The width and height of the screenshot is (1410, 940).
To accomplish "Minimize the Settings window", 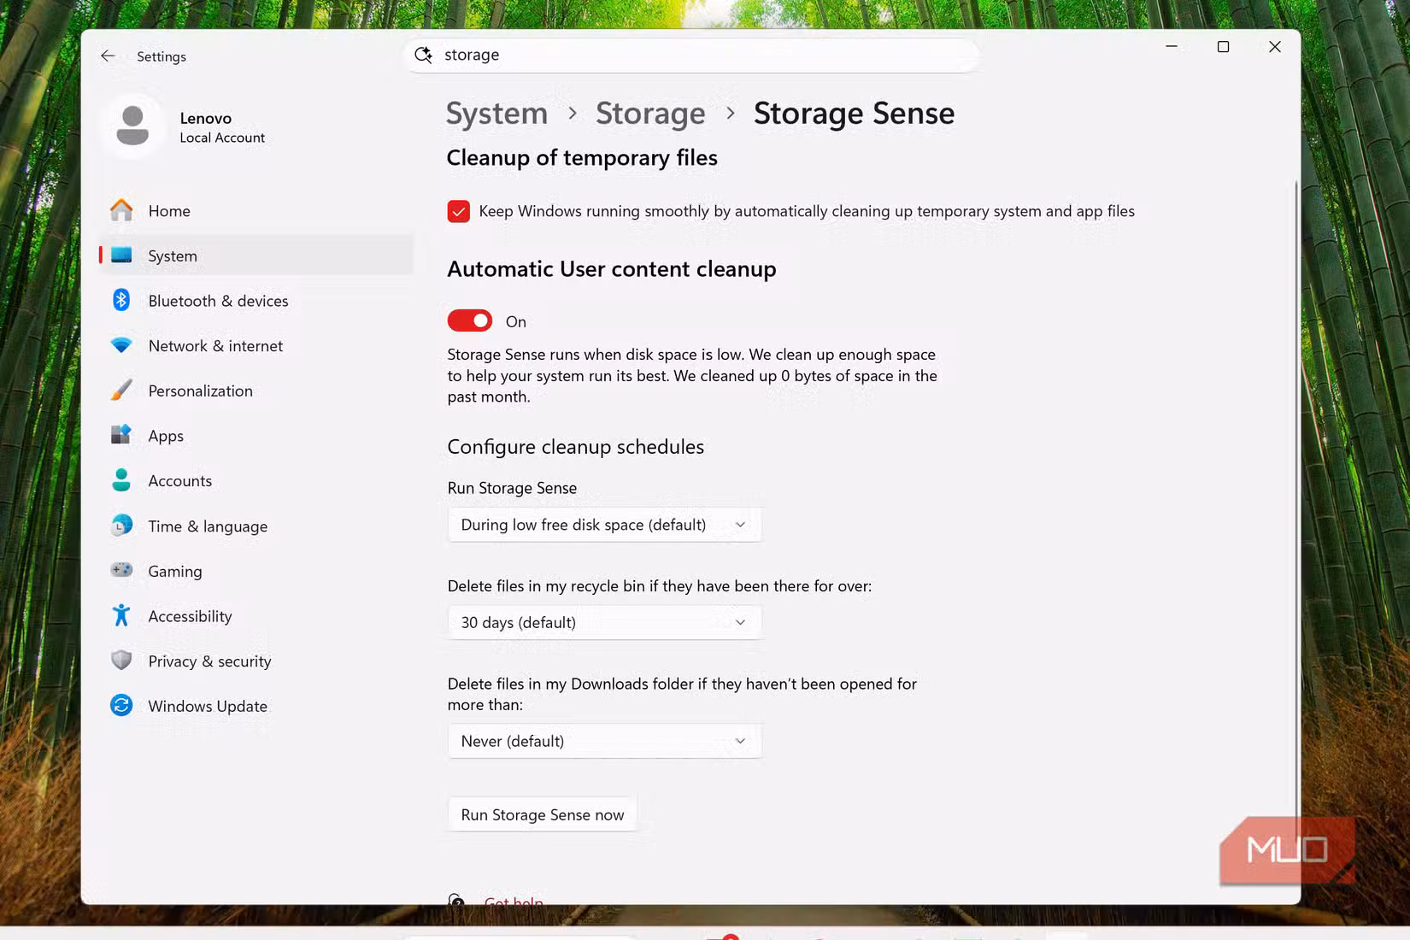I will [x=1172, y=46].
